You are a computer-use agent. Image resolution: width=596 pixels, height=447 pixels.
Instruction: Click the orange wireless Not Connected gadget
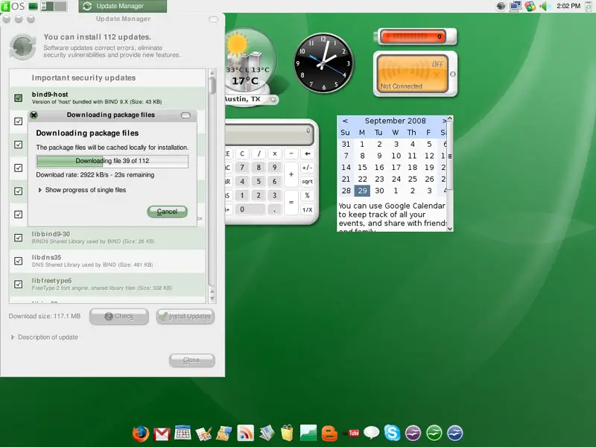[x=413, y=74]
